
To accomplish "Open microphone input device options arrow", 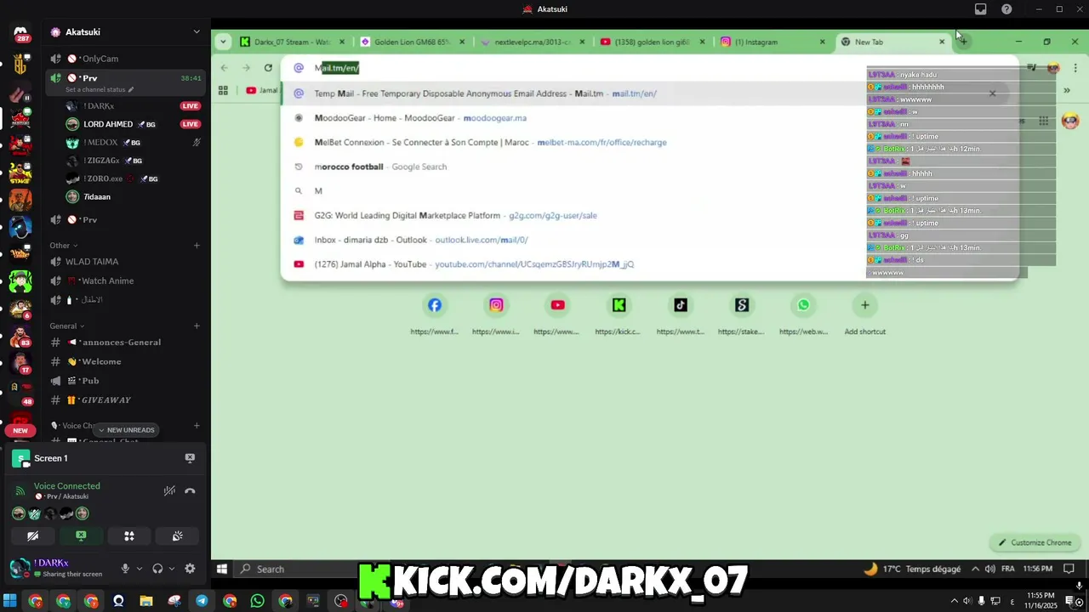I will [139, 569].
